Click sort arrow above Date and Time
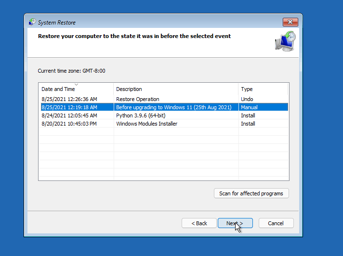Viewport: 343px width, 256px height. pyautogui.click(x=76, y=85)
